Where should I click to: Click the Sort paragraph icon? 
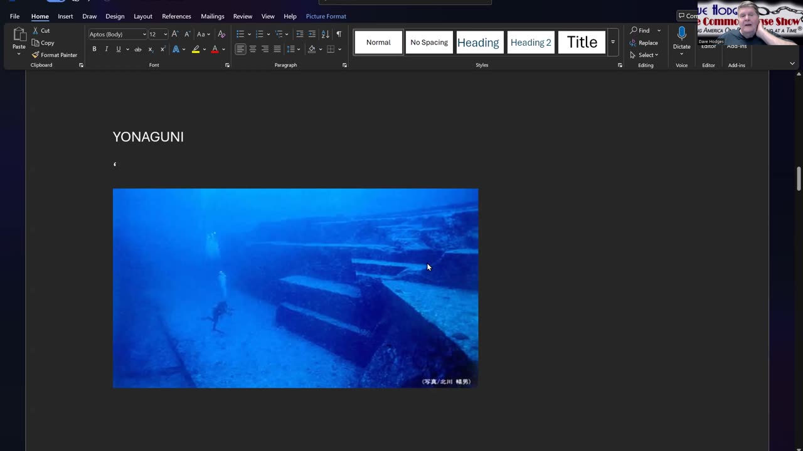tap(325, 34)
